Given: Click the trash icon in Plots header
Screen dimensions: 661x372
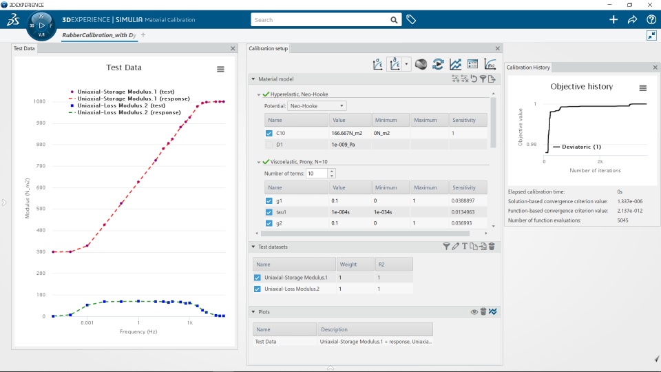Looking at the screenshot, I should click(x=483, y=311).
